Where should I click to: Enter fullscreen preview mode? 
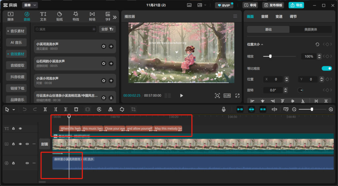pos(237,96)
